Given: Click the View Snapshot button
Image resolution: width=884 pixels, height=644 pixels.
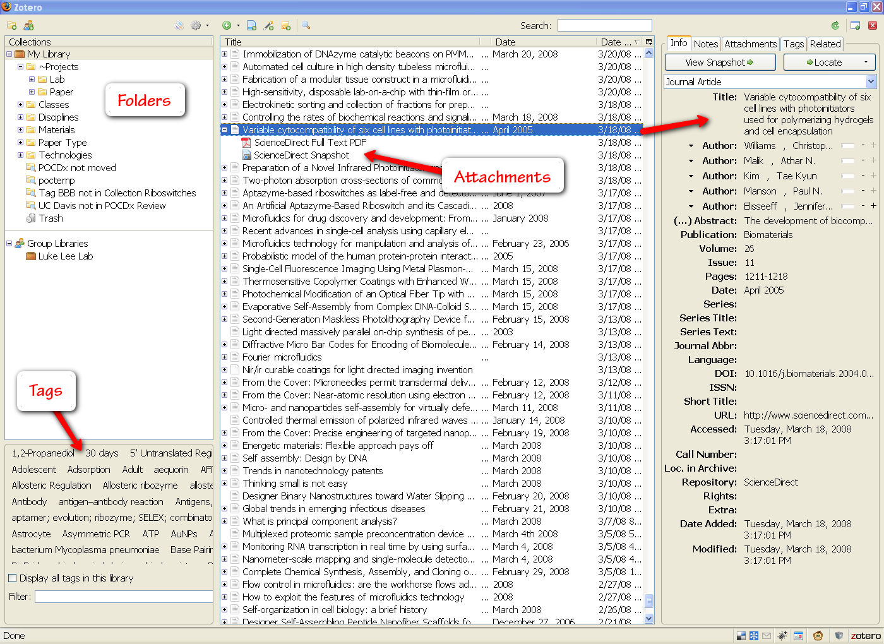Looking at the screenshot, I should tap(720, 63).
